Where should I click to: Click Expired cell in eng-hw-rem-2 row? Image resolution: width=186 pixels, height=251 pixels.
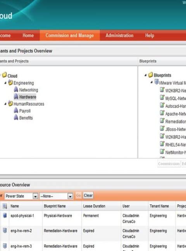[88, 231]
